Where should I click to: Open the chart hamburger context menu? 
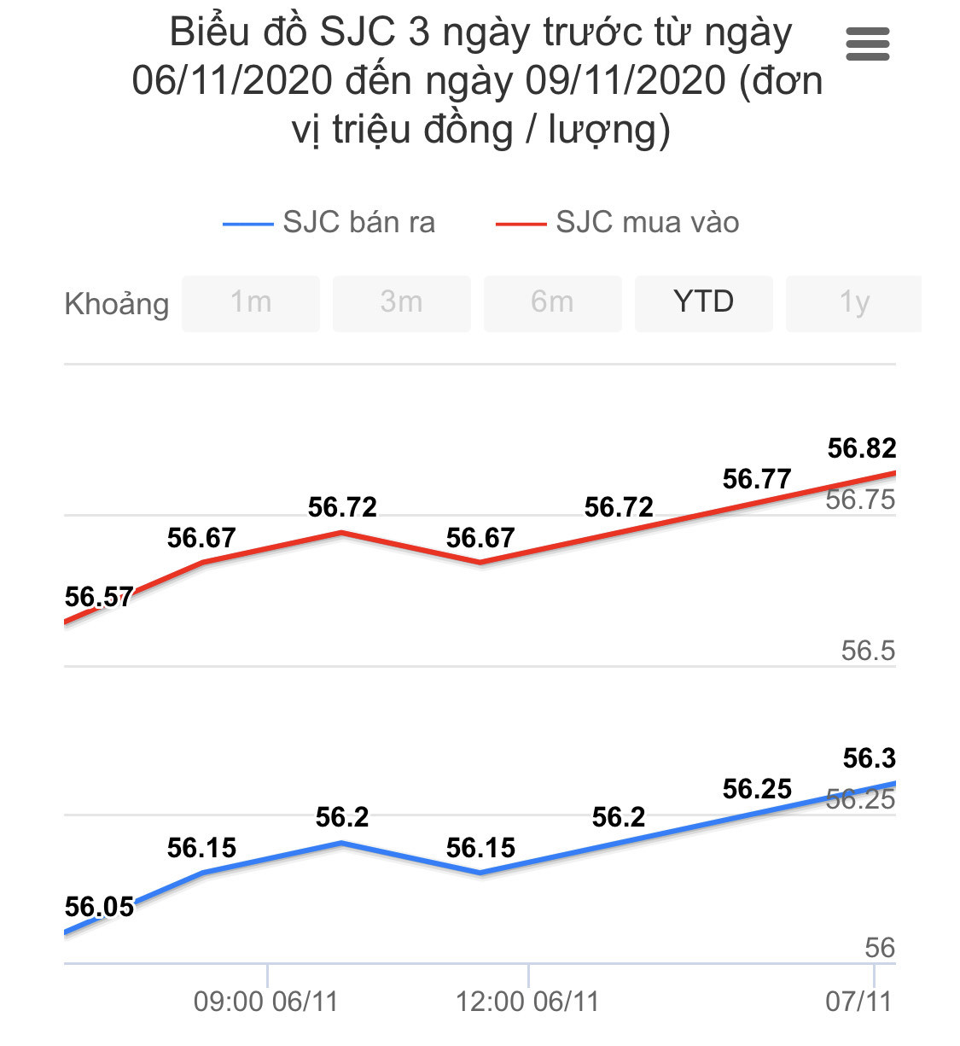click(x=867, y=44)
